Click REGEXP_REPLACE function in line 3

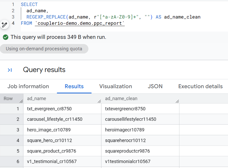click(46, 17)
